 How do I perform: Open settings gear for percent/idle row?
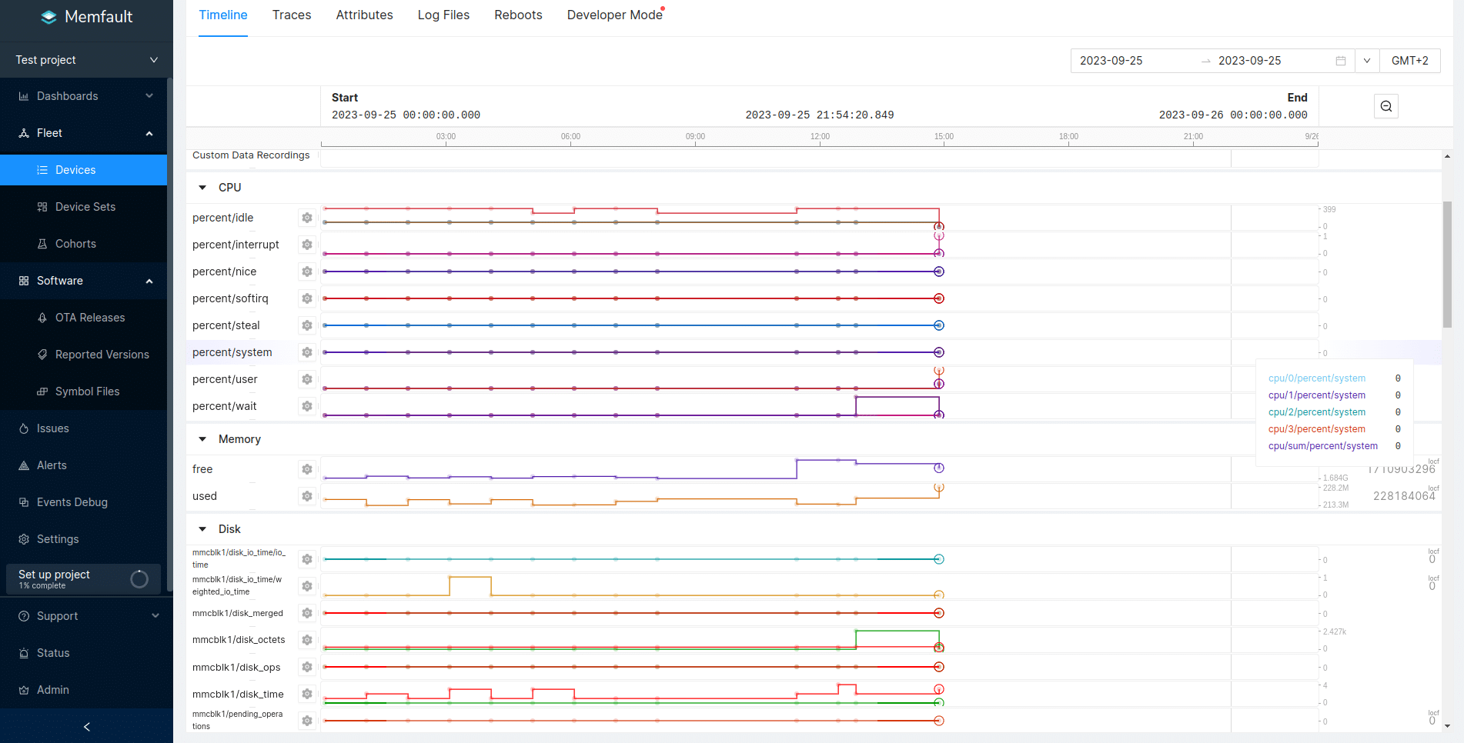tap(307, 218)
